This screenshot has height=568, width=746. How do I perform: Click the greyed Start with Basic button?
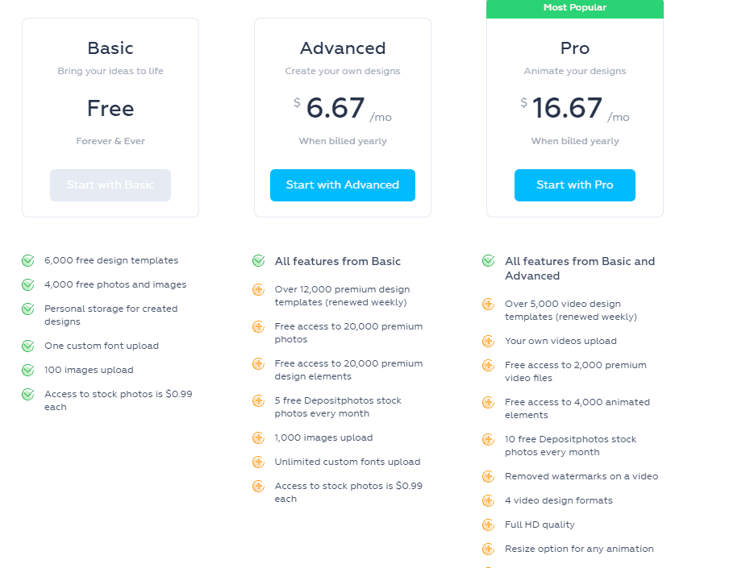pos(110,184)
